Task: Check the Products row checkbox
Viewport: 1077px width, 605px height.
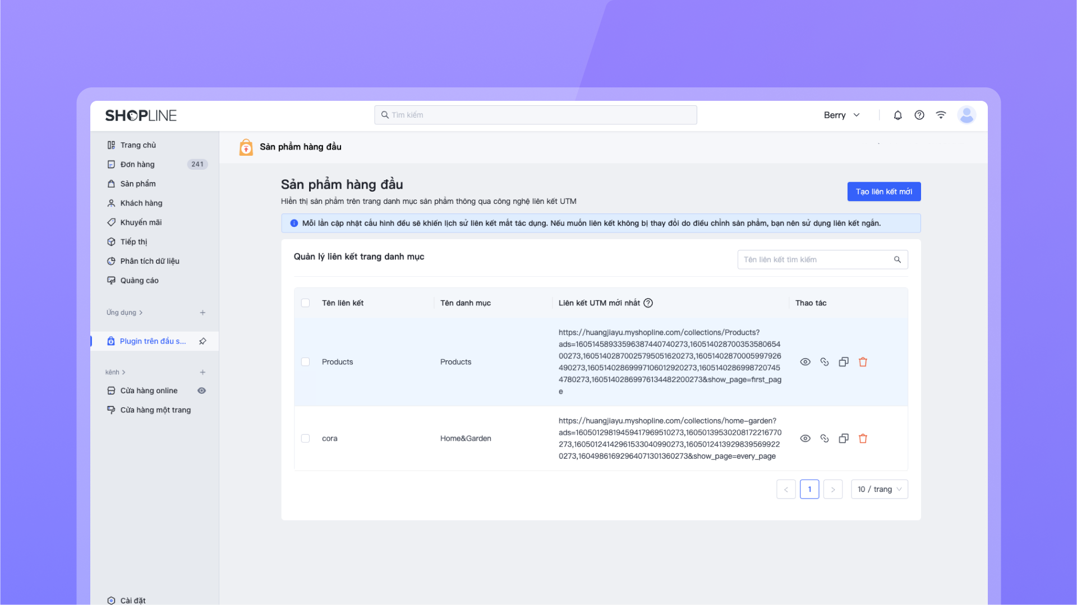Action: point(305,362)
